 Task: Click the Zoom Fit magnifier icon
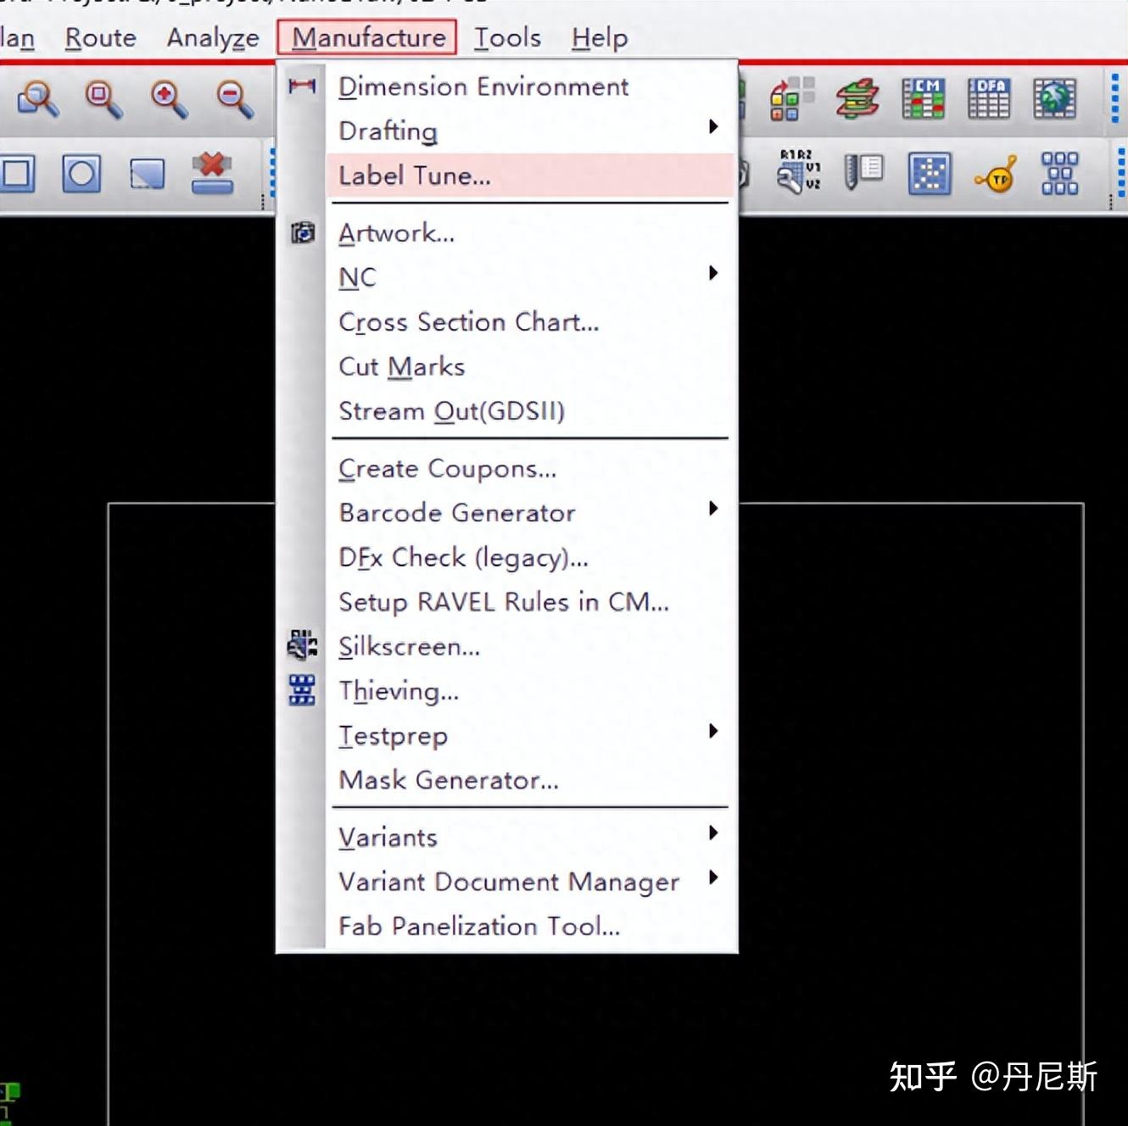pyautogui.click(x=103, y=99)
